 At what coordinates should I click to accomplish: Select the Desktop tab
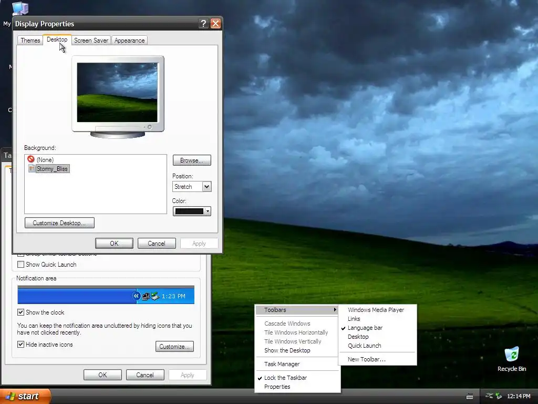click(x=57, y=39)
